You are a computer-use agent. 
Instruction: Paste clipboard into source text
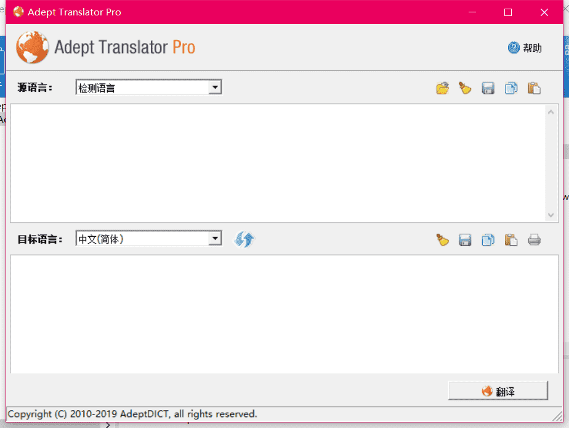(x=534, y=88)
